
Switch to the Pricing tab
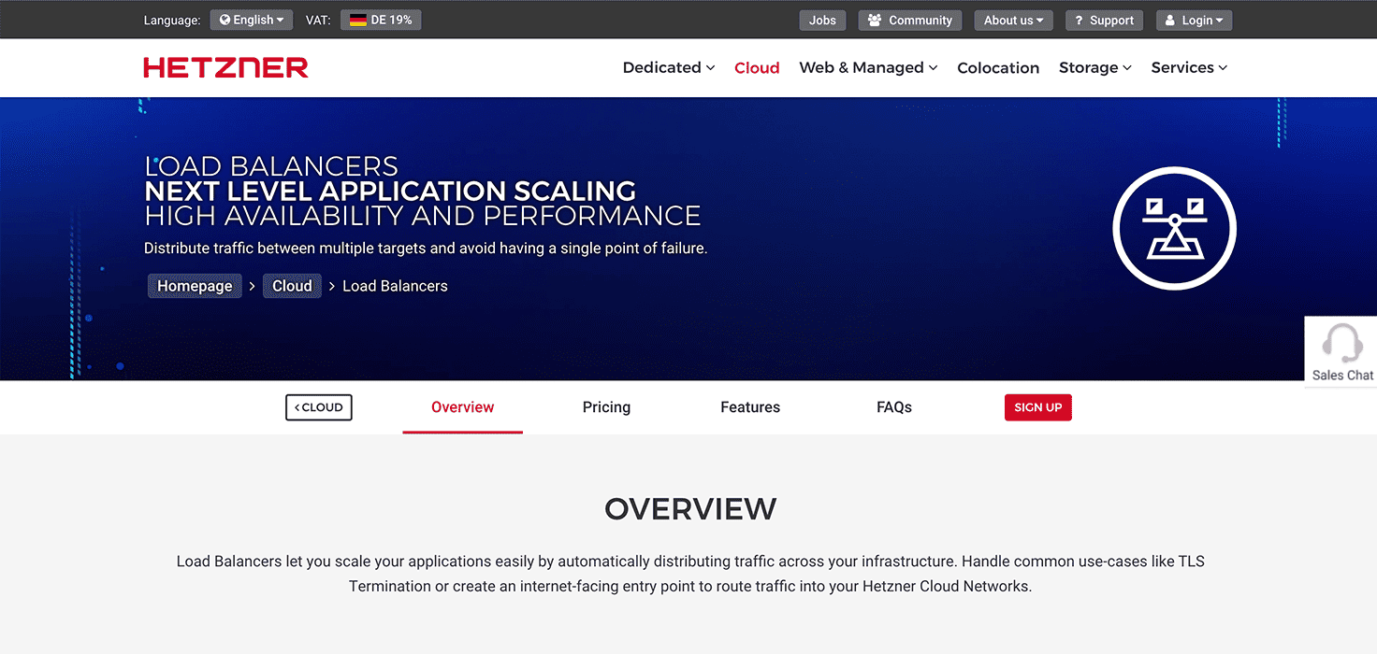[606, 407]
